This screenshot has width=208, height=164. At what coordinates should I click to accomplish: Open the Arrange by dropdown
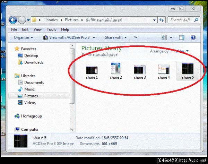(x=181, y=51)
